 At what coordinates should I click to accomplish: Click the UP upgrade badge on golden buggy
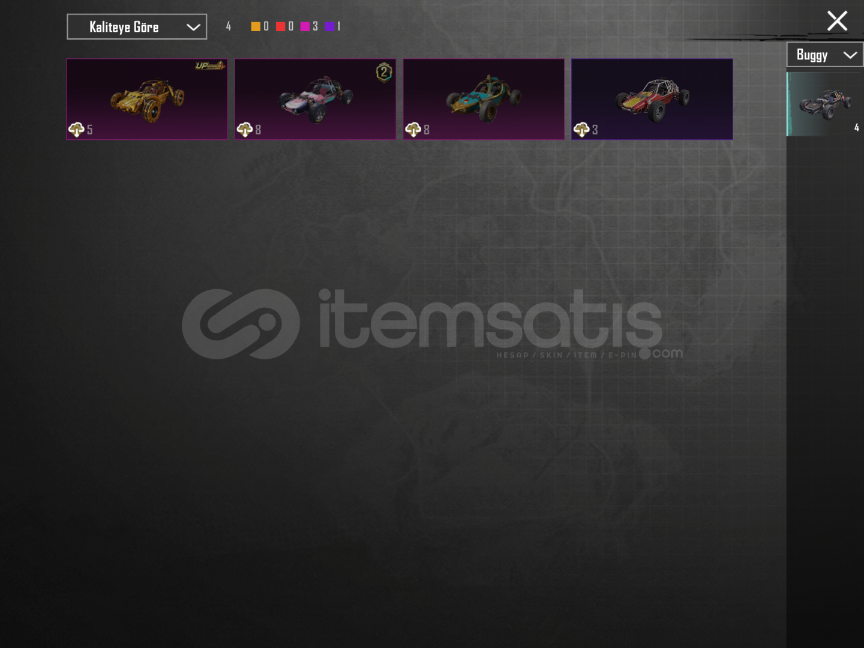pyautogui.click(x=210, y=65)
